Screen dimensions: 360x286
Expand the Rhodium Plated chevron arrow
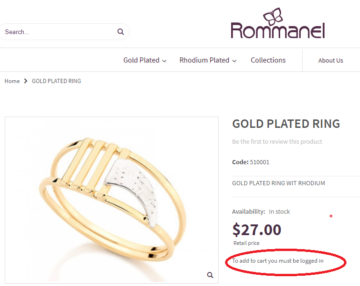[x=234, y=61]
